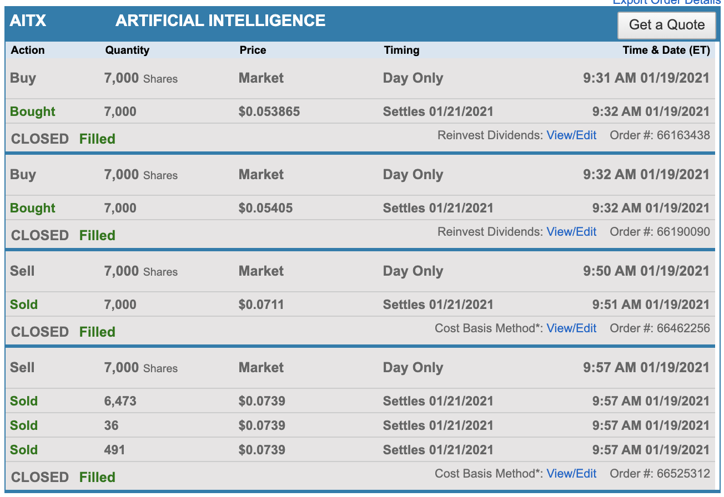Open View/Edit for order 66190090 dividends
Image resolution: width=724 pixels, height=497 pixels.
coord(571,232)
